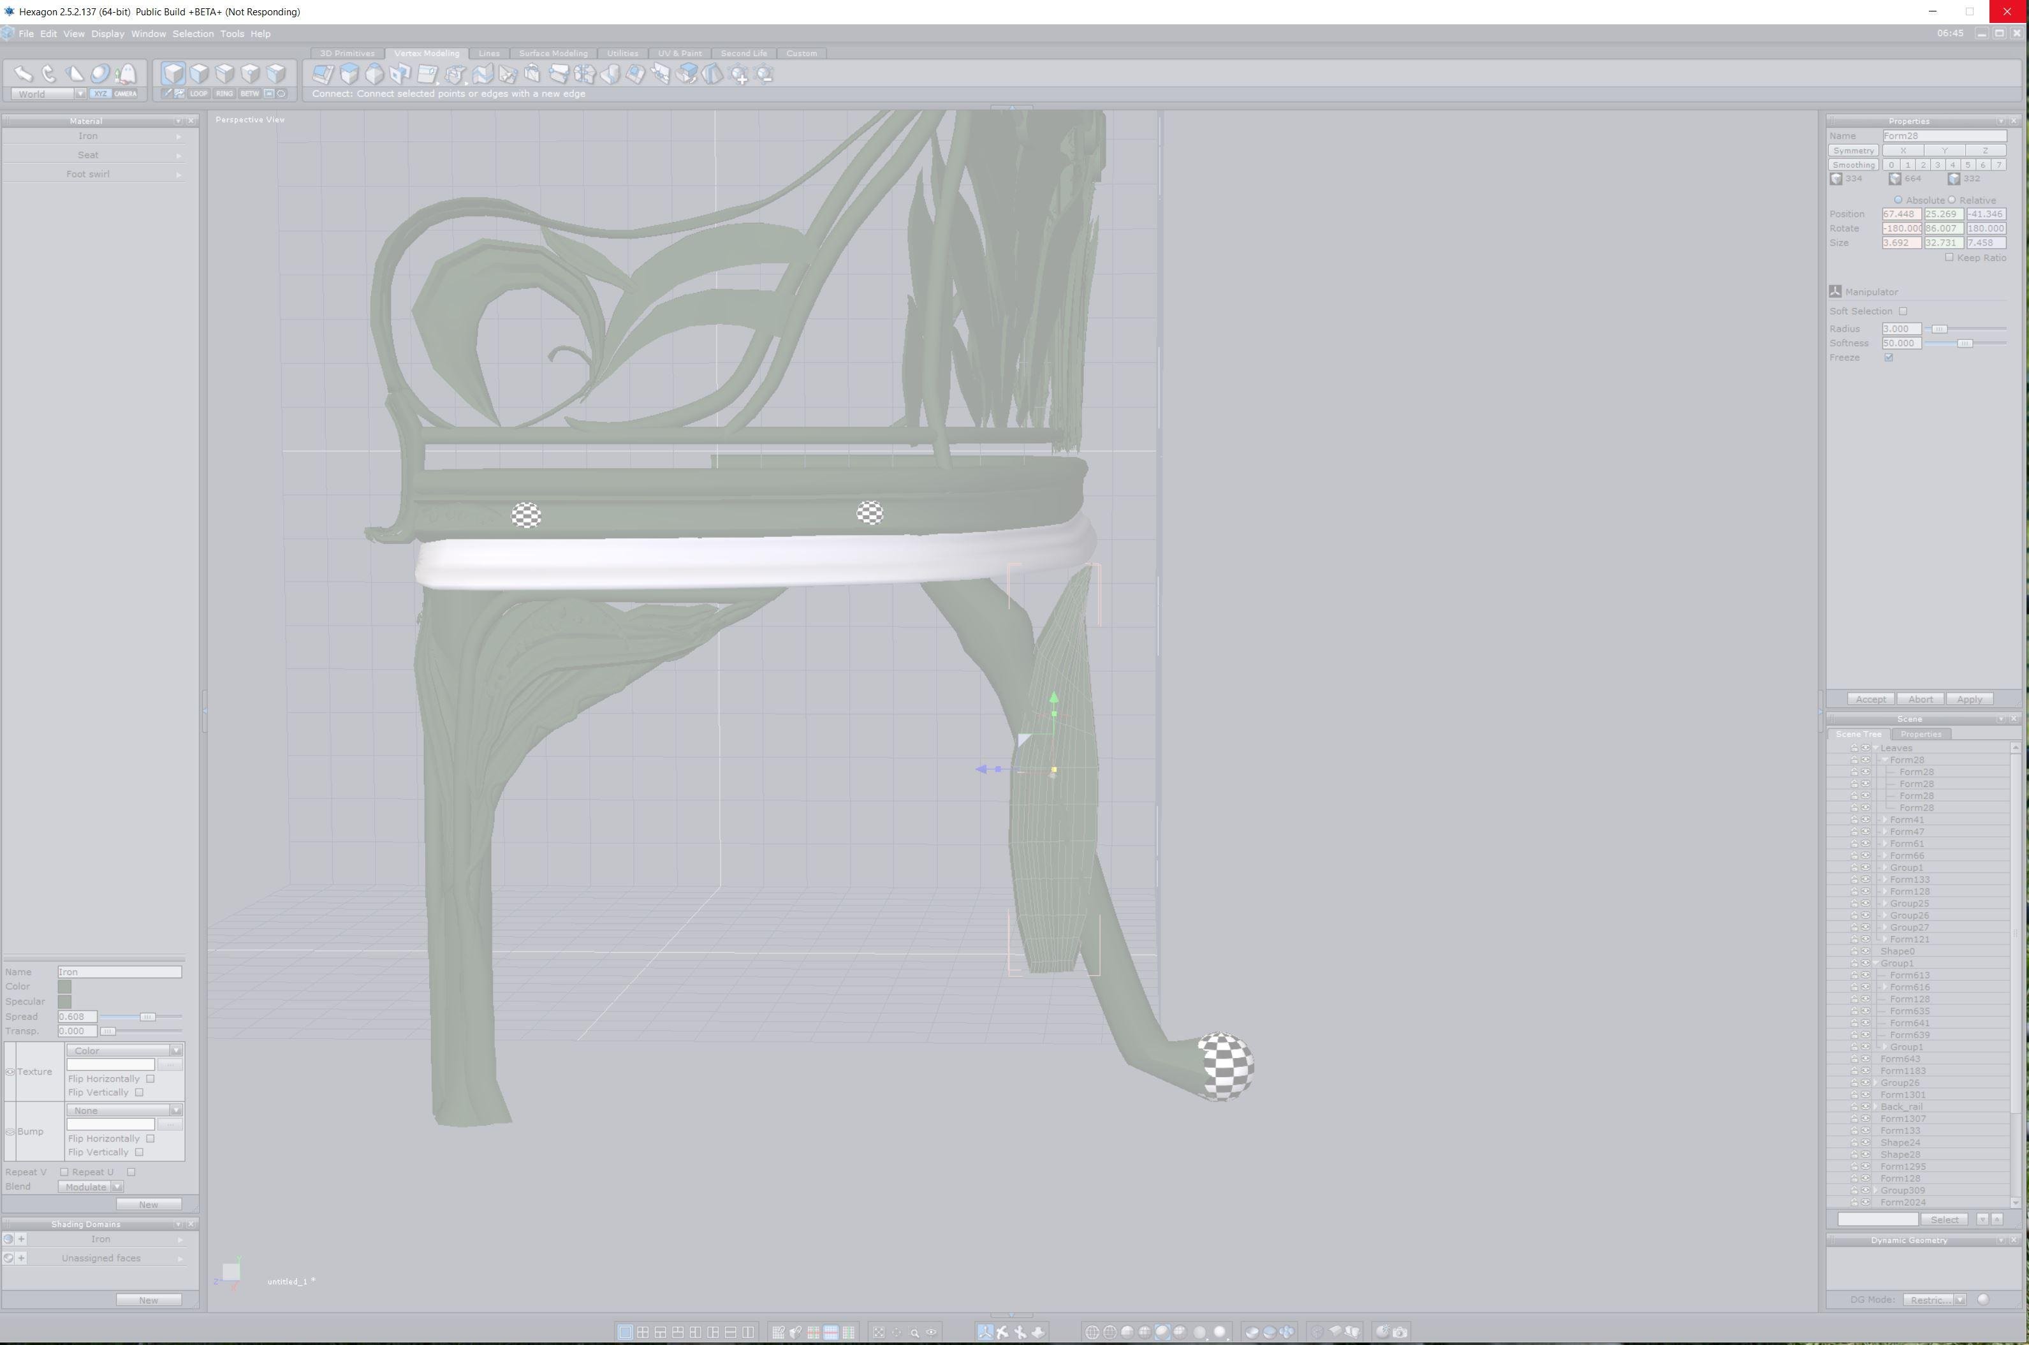Open the Selection menu
Screen dimensions: 2029x1345
[x=193, y=33]
